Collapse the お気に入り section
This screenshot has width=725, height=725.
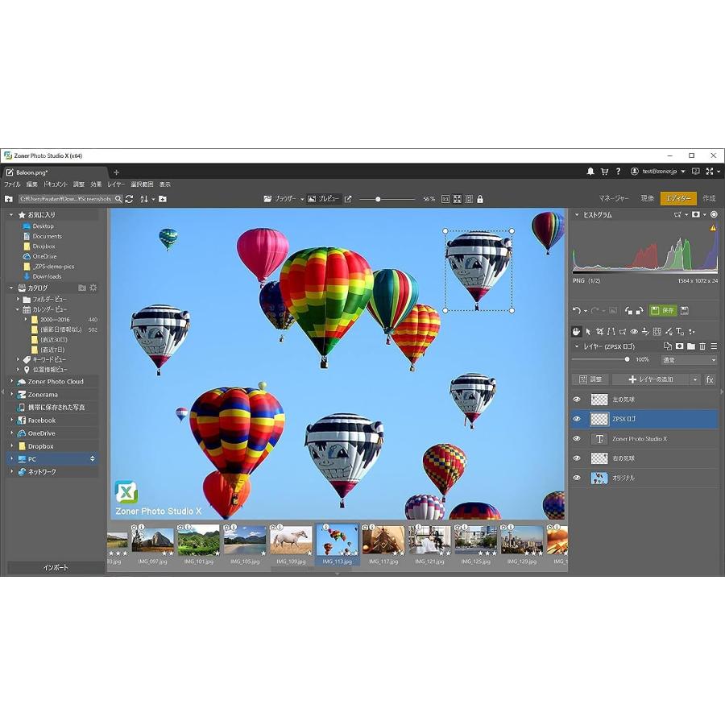(x=11, y=214)
